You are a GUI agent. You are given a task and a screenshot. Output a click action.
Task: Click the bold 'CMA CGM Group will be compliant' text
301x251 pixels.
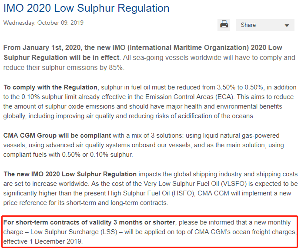coord(57,135)
